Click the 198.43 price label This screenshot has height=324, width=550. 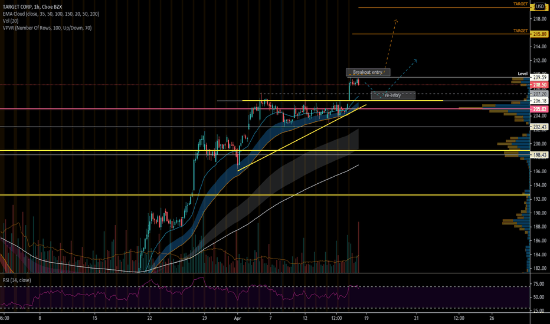539,154
